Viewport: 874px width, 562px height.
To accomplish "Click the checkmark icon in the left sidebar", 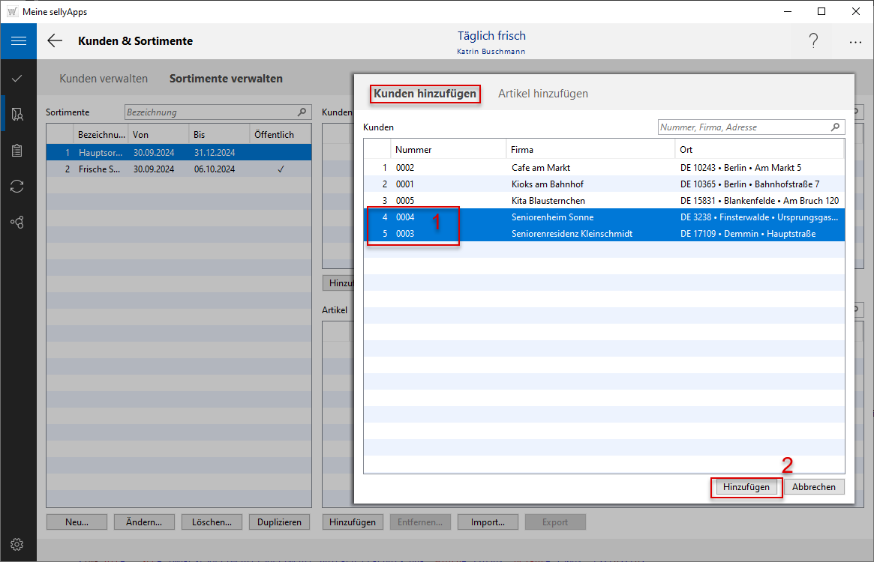I will (17, 78).
